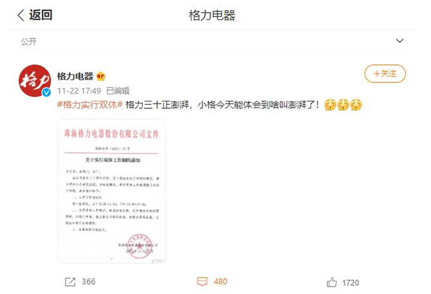The width and height of the screenshot is (431, 294).
Task: Open the 格力电器 profile avatar
Action: point(34,80)
